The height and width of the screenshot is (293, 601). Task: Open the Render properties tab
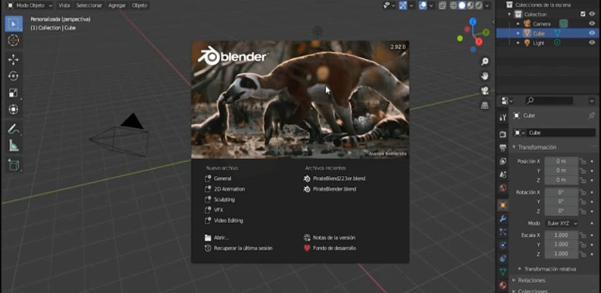click(x=503, y=134)
